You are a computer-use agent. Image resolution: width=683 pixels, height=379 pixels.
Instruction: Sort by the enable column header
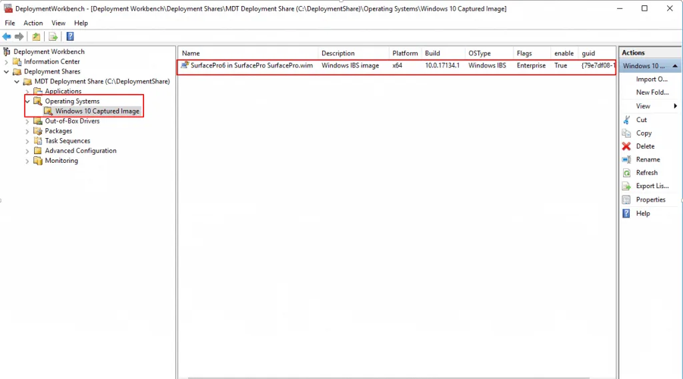(564, 53)
